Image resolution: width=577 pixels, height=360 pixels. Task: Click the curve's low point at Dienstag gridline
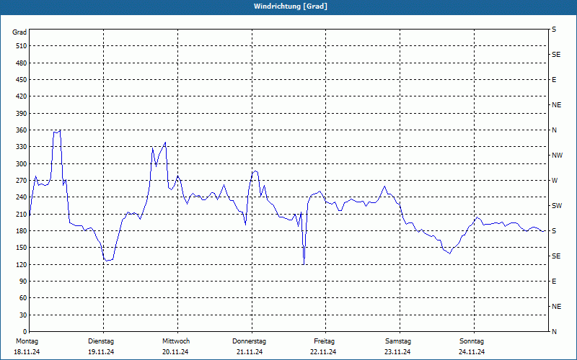click(x=106, y=260)
